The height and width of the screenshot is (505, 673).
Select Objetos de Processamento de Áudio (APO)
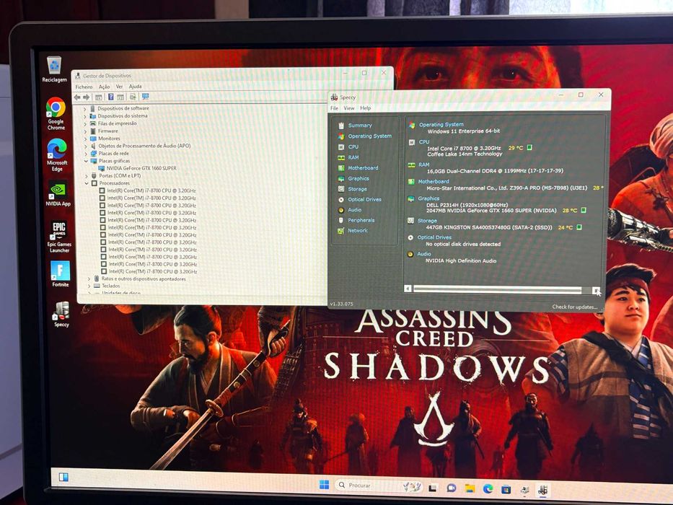[144, 146]
